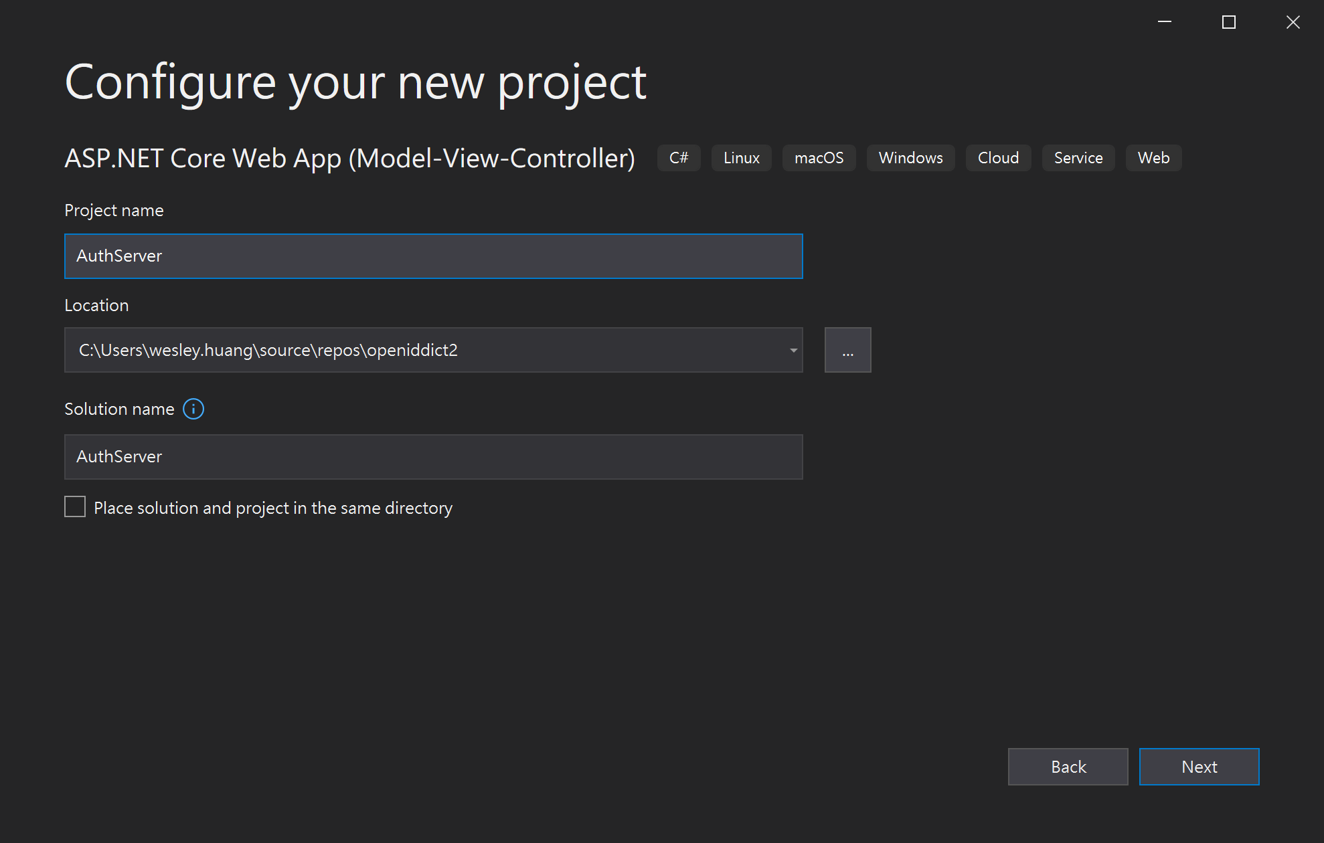The image size is (1324, 843).
Task: Maximize the dialog window
Action: pos(1228,22)
